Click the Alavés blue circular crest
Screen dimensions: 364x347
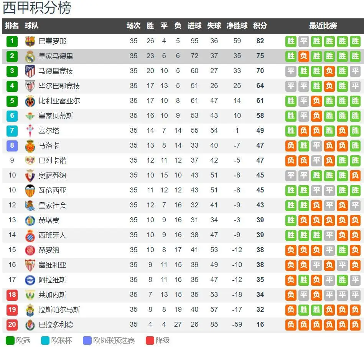tap(30, 280)
